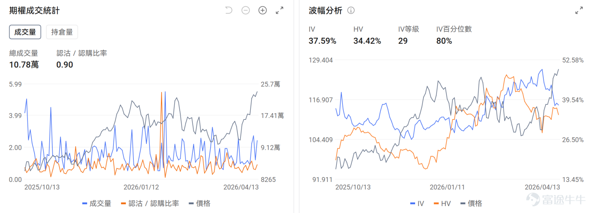
Task: Click the IV百分位數 value 80%
Action: click(444, 41)
